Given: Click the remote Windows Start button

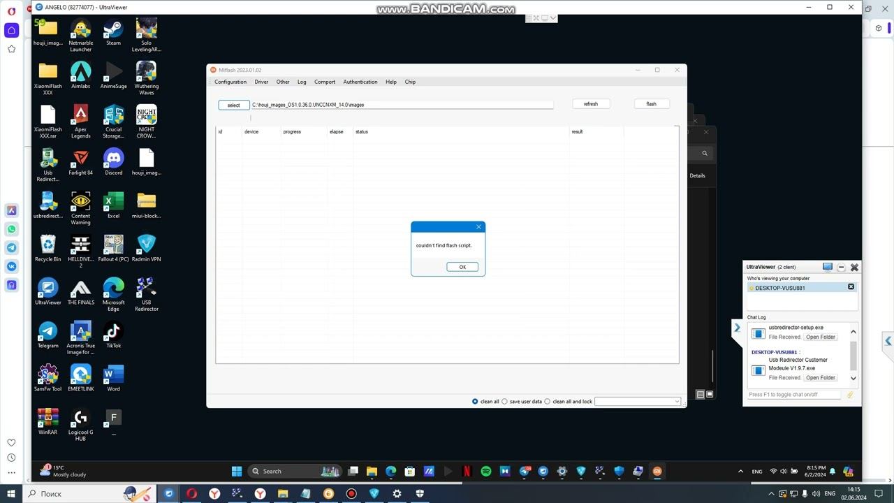Looking at the screenshot, I should 237,472.
